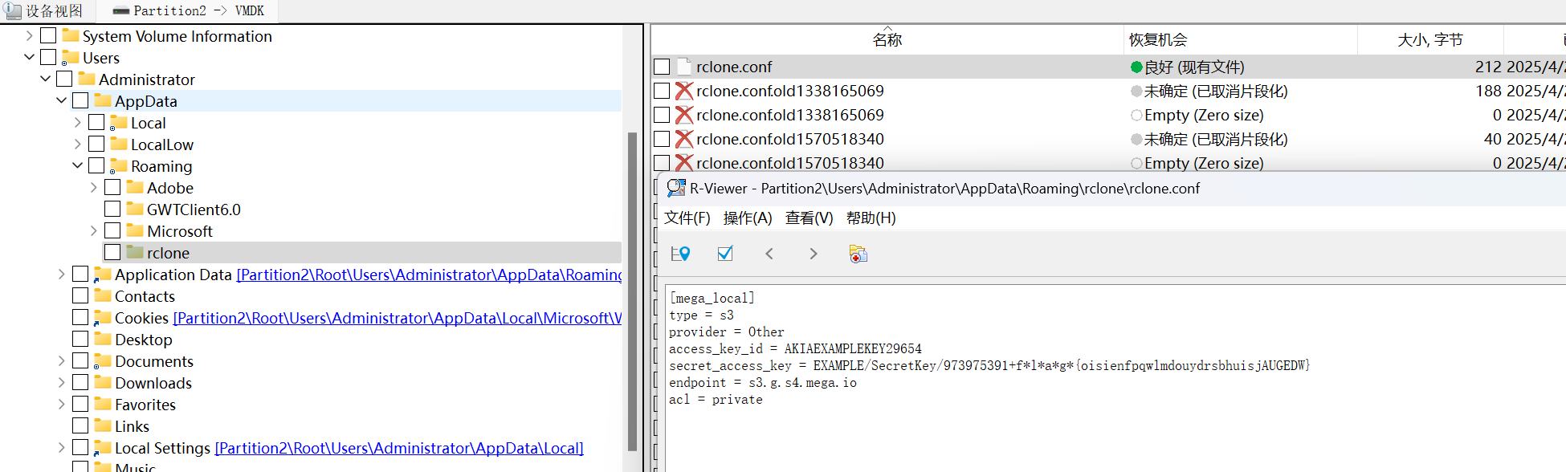Image resolution: width=1566 pixels, height=472 pixels.
Task: Expand the LocalLow folder node
Action: point(77,144)
